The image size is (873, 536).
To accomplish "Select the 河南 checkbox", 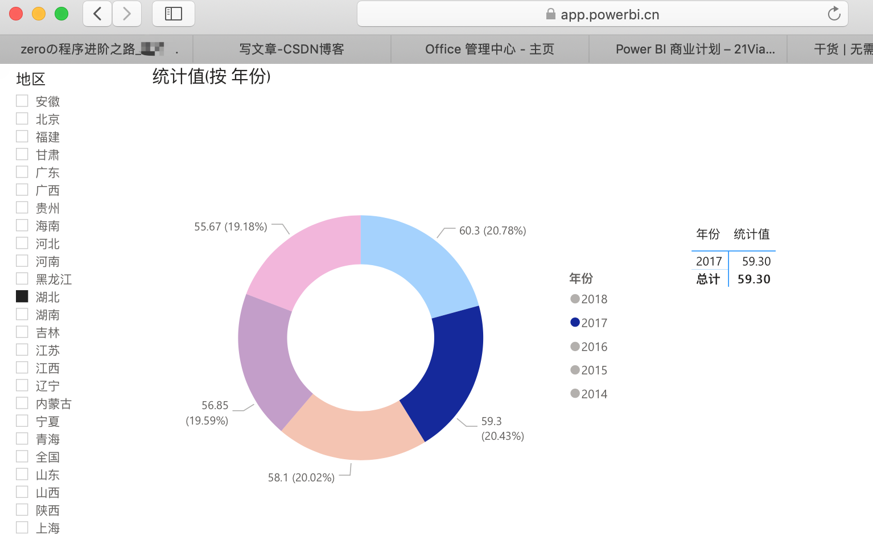I will 22,261.
